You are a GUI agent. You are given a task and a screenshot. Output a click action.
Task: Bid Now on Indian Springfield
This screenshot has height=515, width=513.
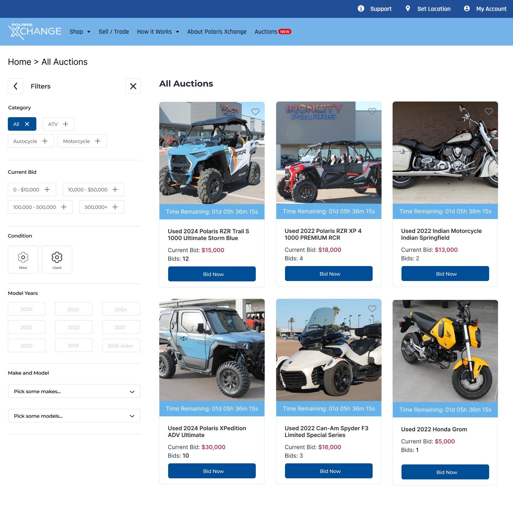(445, 274)
